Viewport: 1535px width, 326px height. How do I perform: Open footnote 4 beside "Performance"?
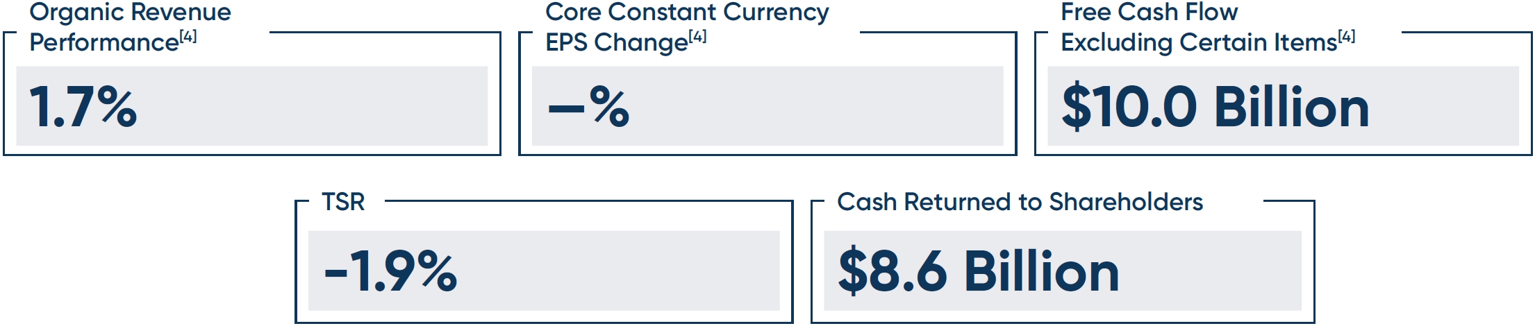pos(188,36)
